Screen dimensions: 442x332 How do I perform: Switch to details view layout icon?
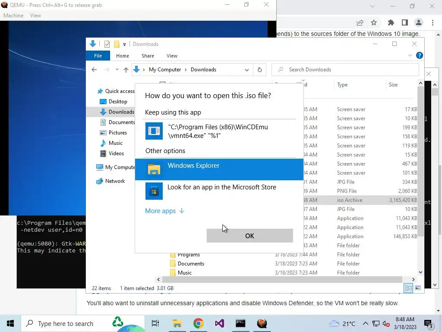pos(408,288)
